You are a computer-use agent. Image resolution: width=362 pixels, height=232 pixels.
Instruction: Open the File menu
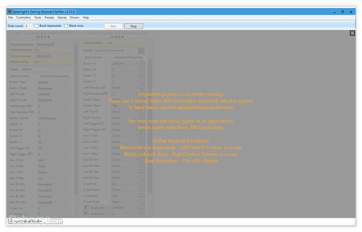[x=11, y=18]
